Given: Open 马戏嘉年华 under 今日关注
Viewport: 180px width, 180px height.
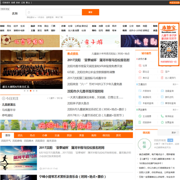Looking at the screenshot, I should tap(8, 110).
